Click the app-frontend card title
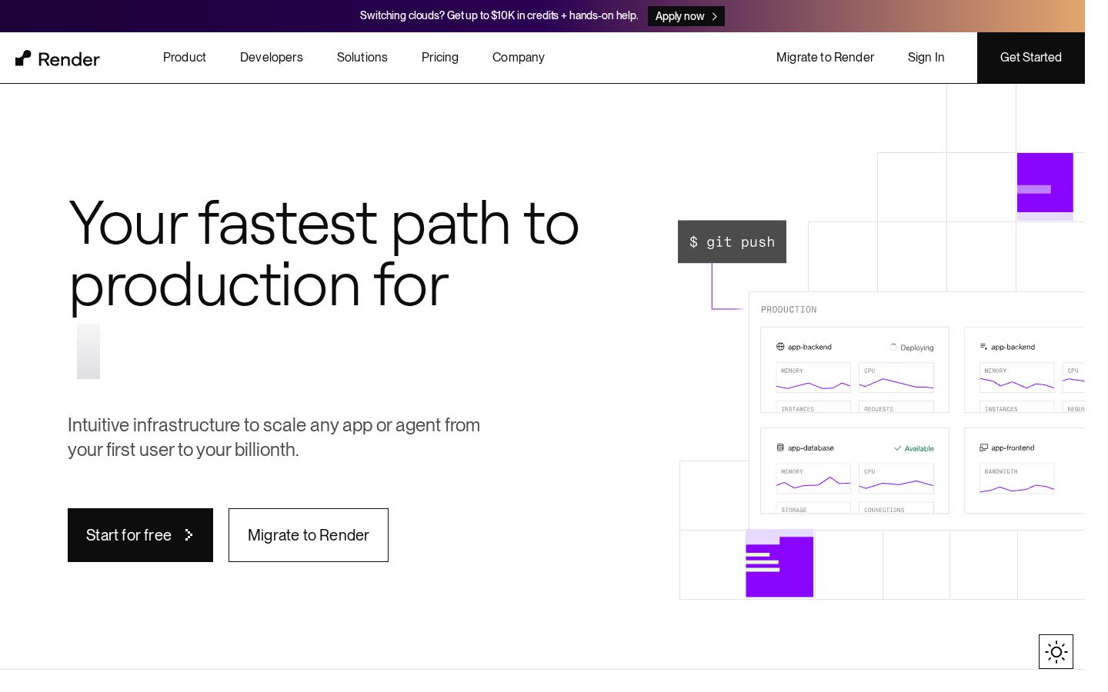Viewport: 1108px width, 692px height. click(x=1013, y=447)
